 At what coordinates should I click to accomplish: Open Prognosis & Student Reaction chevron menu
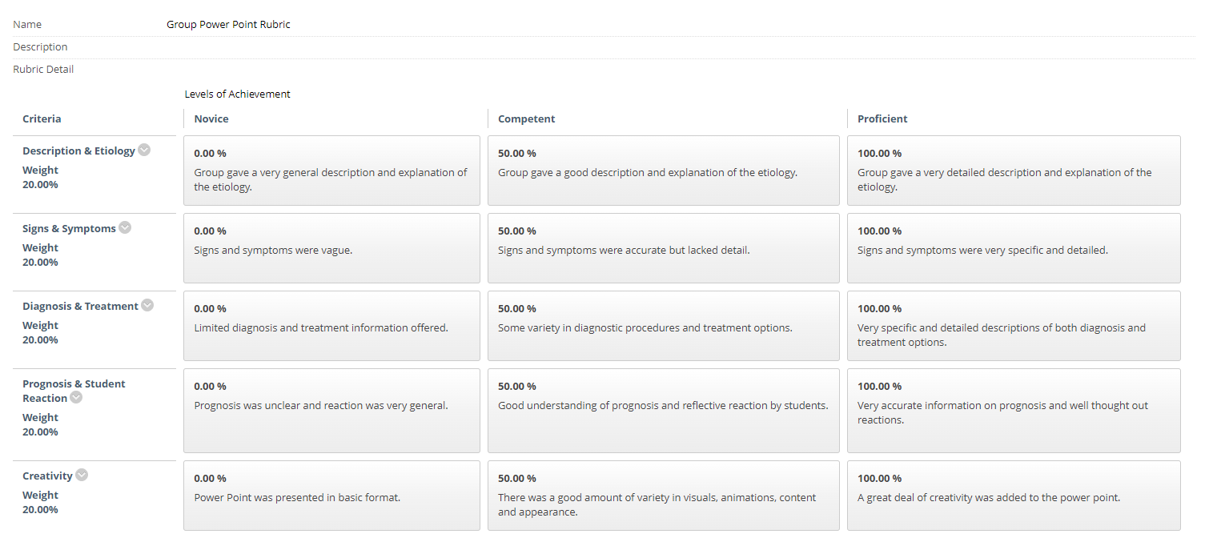coord(76,397)
